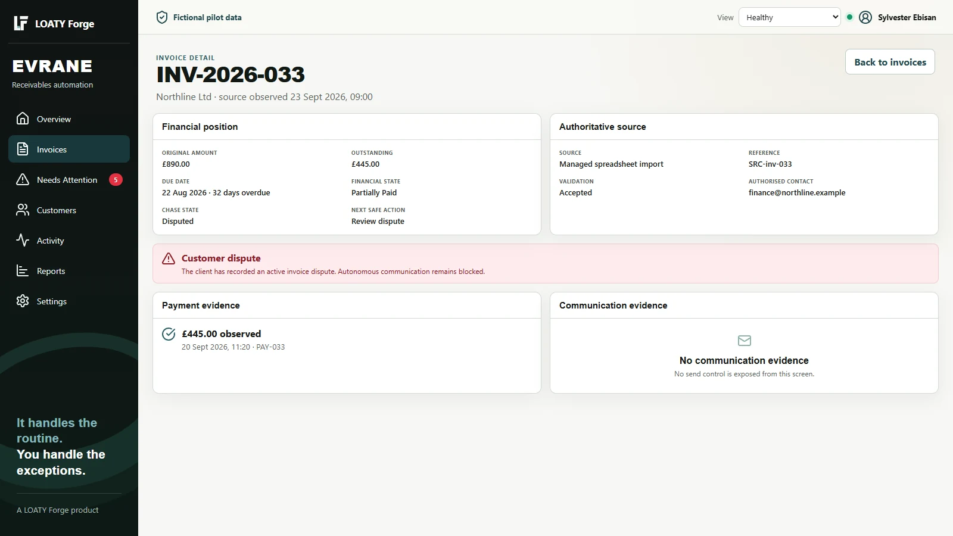Image resolution: width=953 pixels, height=536 pixels.
Task: Click the No communication evidence message
Action: click(744, 360)
